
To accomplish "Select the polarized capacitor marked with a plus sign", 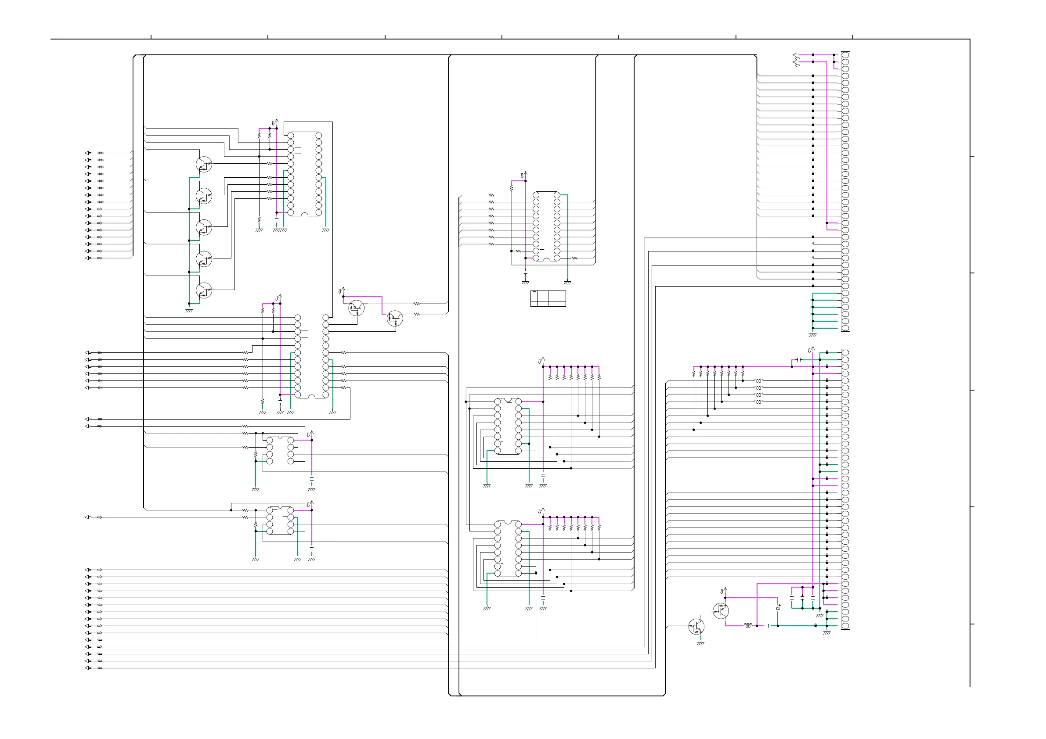I will coord(778,608).
